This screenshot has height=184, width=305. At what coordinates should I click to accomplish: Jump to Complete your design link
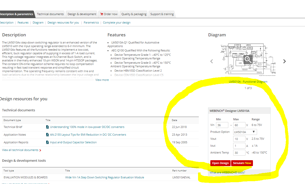[117, 23]
